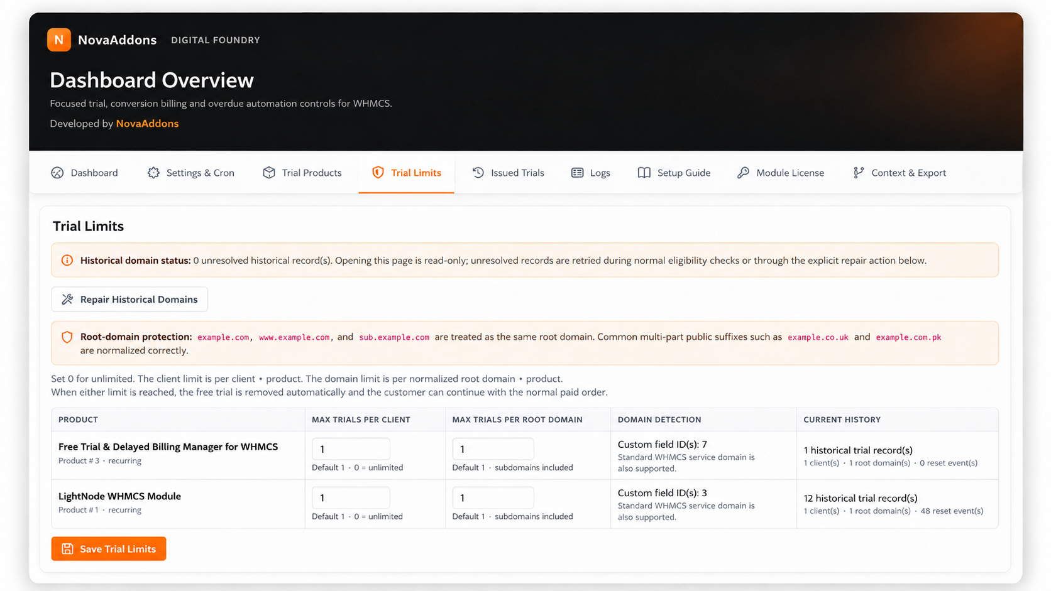Click the Logs list icon
Viewport: 1051px width, 591px height.
[577, 173]
